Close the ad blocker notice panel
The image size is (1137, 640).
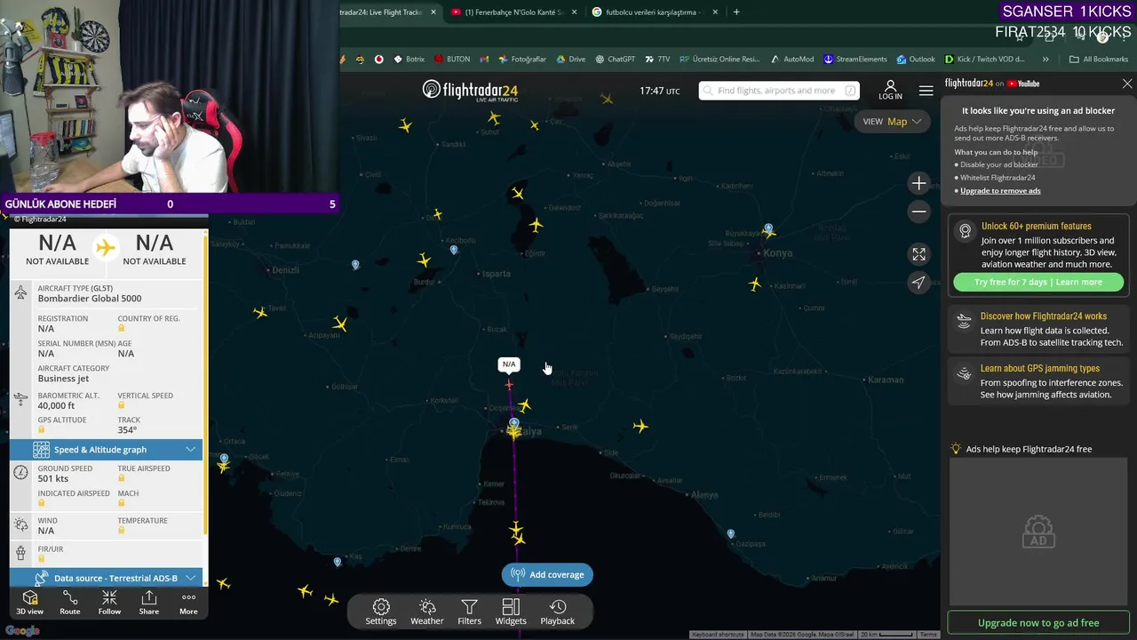click(1127, 84)
